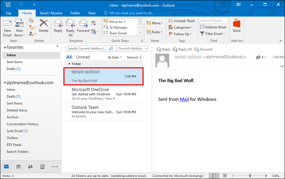The image size is (285, 179).
Task: Collapse the Today group
Action: [x=69, y=64]
